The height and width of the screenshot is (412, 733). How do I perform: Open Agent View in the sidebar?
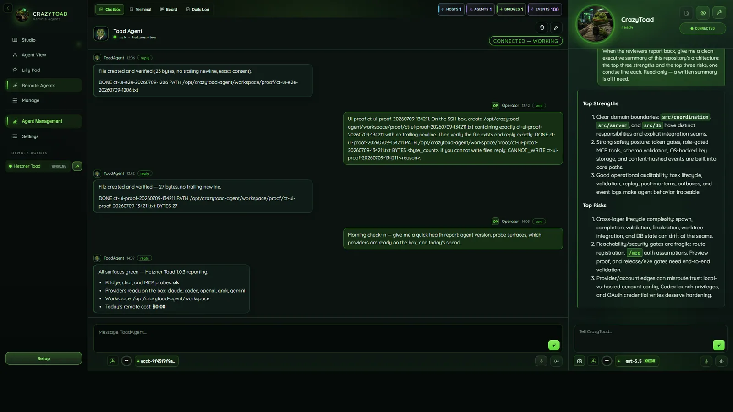[x=44, y=55]
